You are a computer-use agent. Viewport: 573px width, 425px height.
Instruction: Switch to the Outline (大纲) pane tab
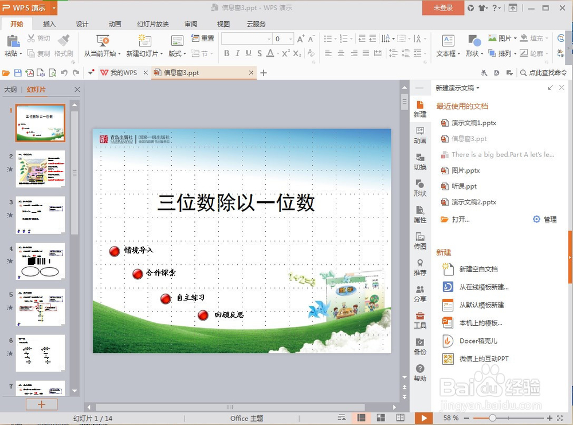click(x=10, y=89)
